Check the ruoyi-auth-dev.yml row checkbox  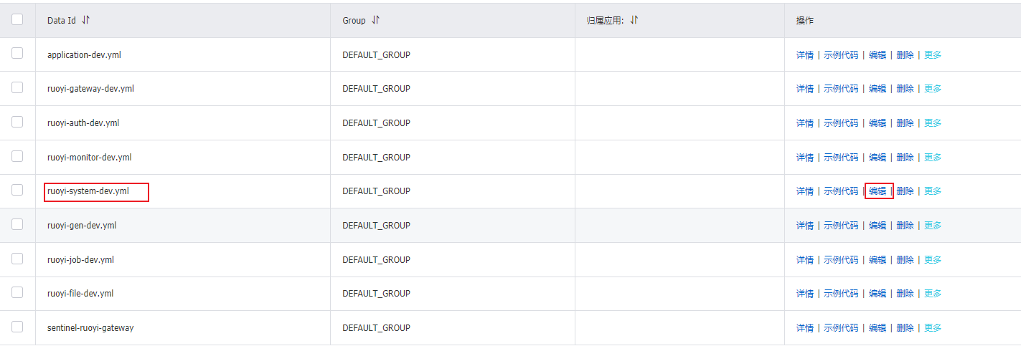point(17,122)
